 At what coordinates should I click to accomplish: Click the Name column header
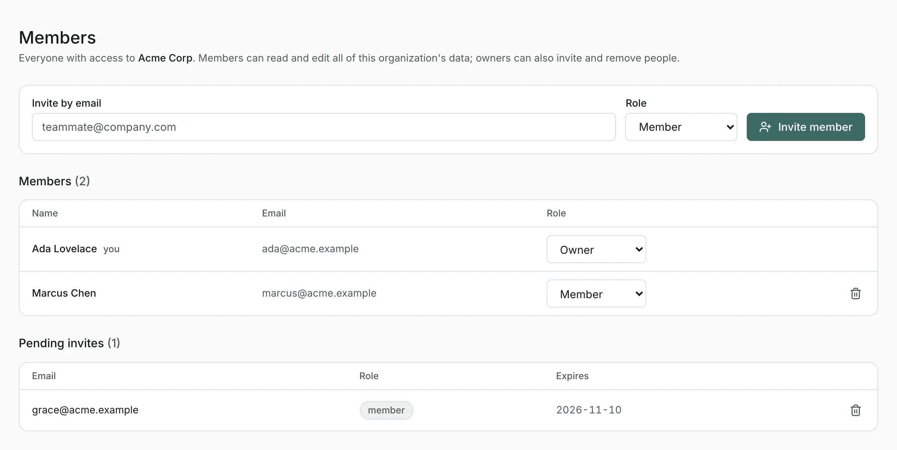pos(45,213)
